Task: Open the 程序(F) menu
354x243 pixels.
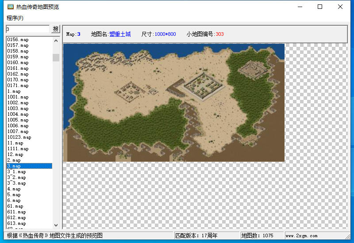Action: pos(15,18)
